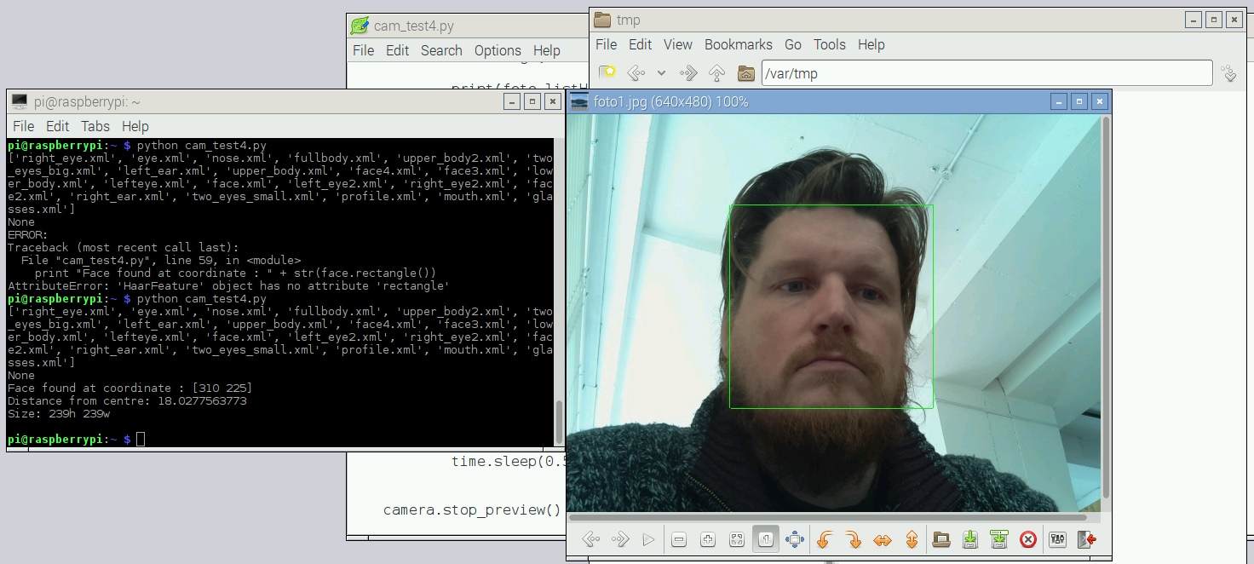The height and width of the screenshot is (564, 1254).
Task: Go to the next image
Action: pos(619,538)
